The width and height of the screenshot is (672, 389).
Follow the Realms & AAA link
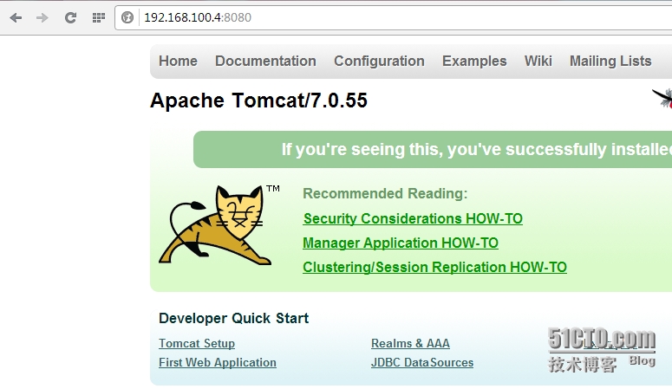point(410,344)
